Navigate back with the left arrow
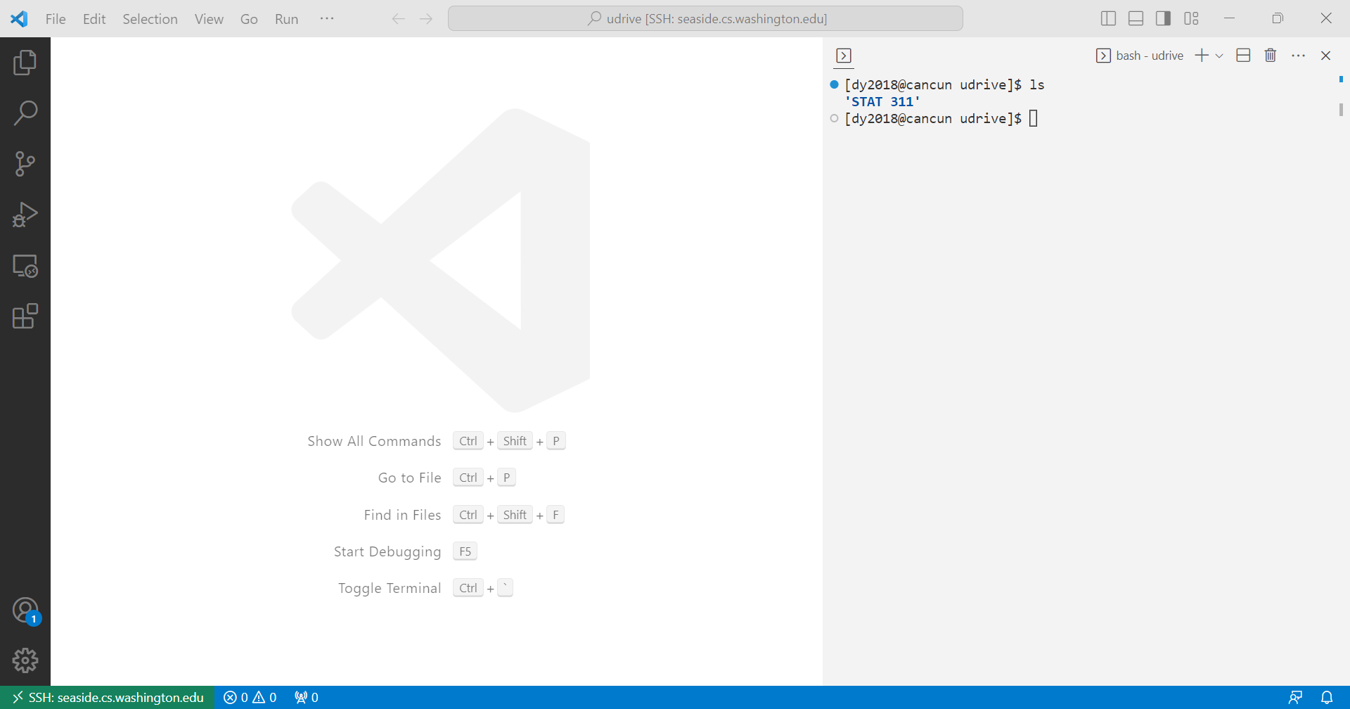 point(399,19)
